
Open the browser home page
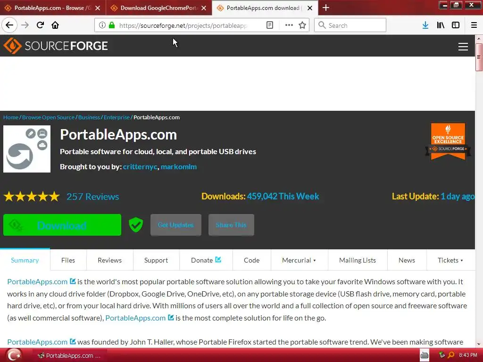[x=55, y=25]
